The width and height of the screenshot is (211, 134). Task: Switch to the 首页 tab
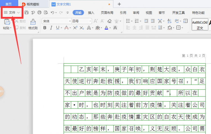[8, 4]
